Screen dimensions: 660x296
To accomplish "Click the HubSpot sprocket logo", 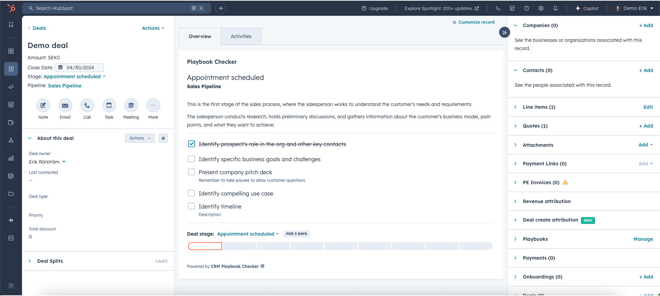I will [x=11, y=8].
